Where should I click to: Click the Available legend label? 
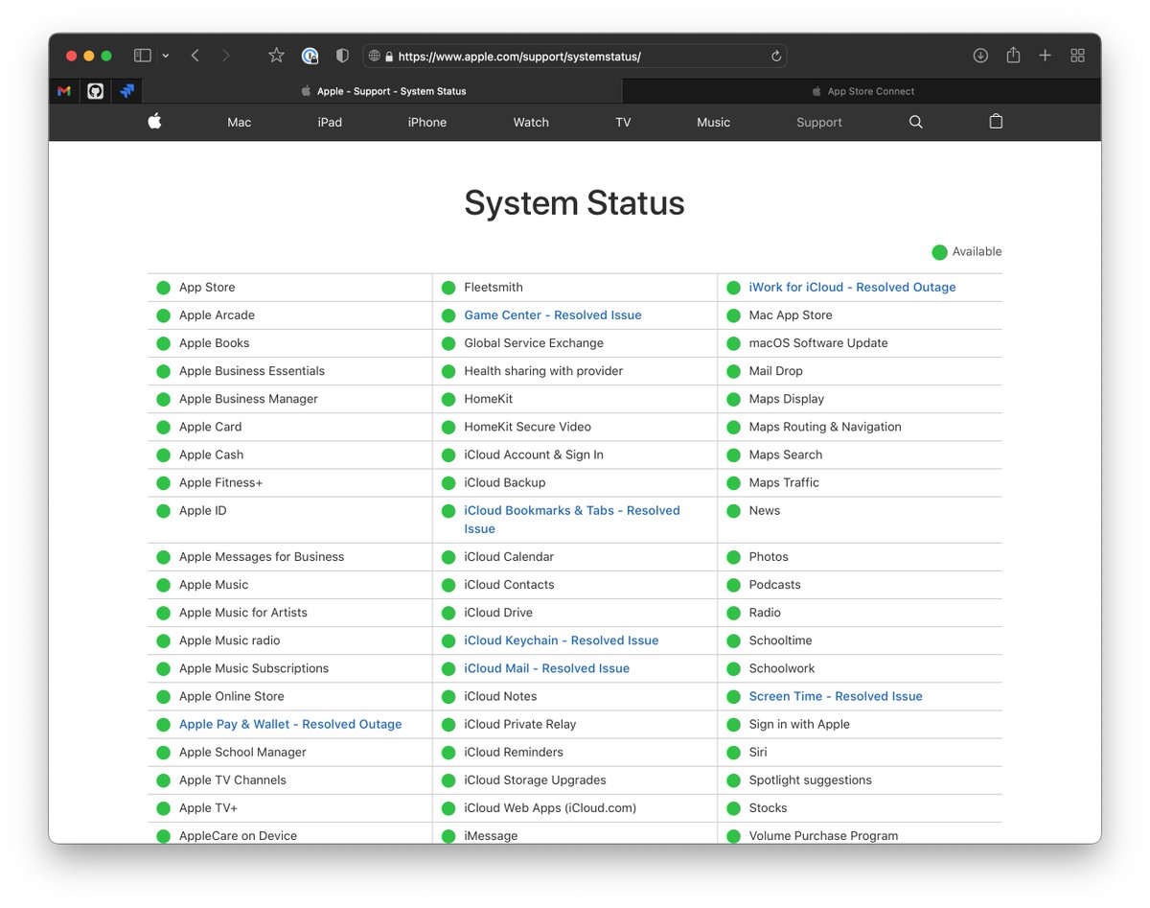click(x=977, y=251)
